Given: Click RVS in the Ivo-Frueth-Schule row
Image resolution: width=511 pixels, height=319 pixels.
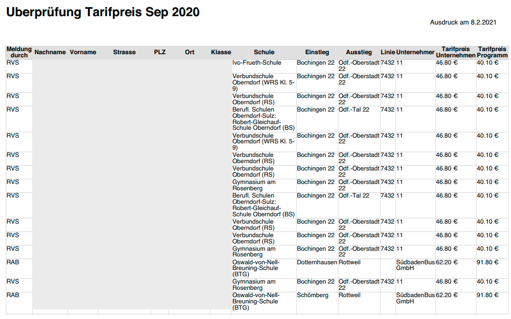Looking at the screenshot, I should tap(13, 63).
